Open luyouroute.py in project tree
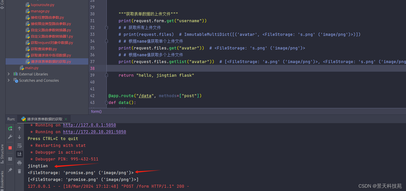Viewport: 406px width, 191px height. click(42, 5)
